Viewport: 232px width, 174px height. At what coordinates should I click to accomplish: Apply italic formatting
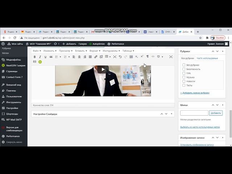pyautogui.click(x=40, y=57)
